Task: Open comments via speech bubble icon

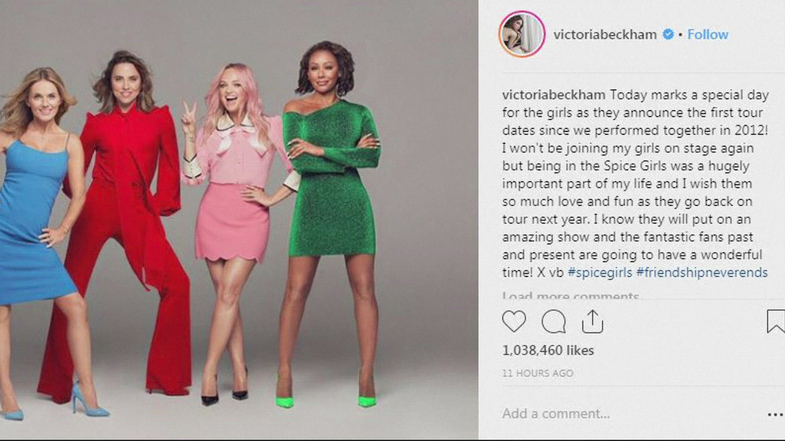Action: (554, 322)
